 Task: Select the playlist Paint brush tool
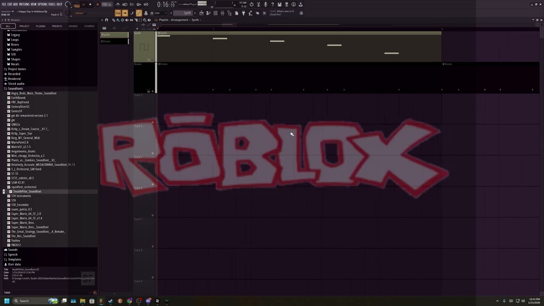[118, 20]
